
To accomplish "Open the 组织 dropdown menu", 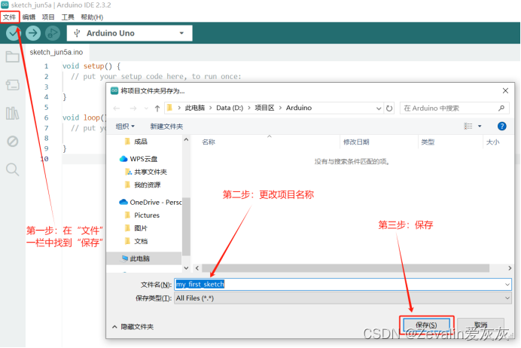I will point(125,127).
